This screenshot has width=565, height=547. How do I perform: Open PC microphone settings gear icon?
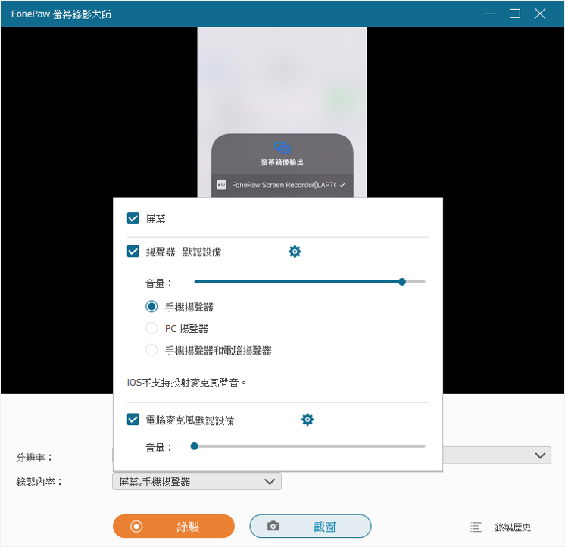(x=307, y=420)
